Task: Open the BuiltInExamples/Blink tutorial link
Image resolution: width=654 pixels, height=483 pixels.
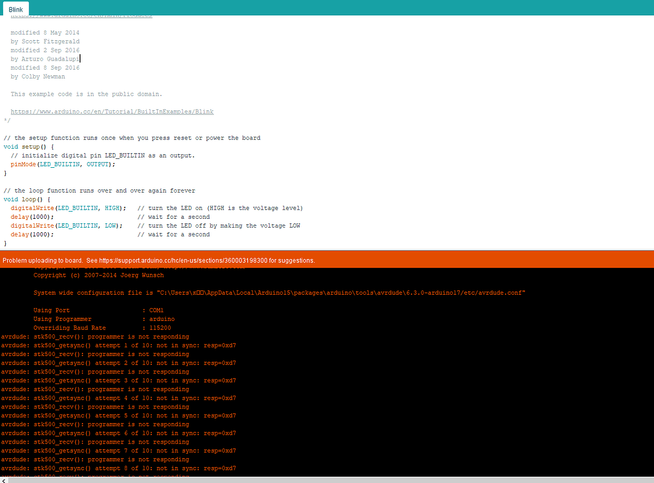Action: 112,111
